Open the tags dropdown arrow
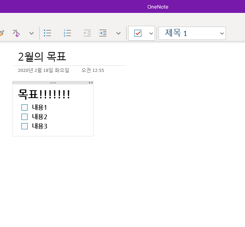This screenshot has width=245, height=227. 151,33
